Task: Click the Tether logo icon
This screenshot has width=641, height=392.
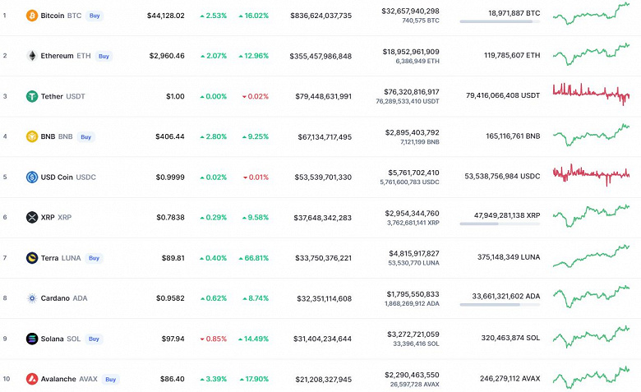Action: coord(32,96)
